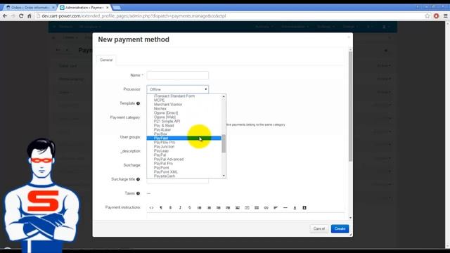Open the Chrome hamburger menu
Image resolution: width=450 pixels, height=253 pixels.
click(x=445, y=16)
